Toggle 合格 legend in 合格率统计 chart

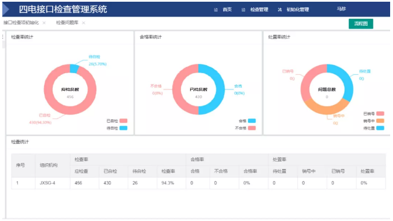[247, 121]
